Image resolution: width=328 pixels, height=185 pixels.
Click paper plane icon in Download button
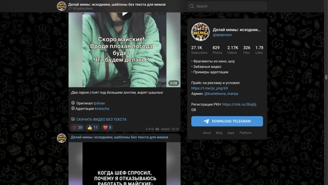click(206, 121)
